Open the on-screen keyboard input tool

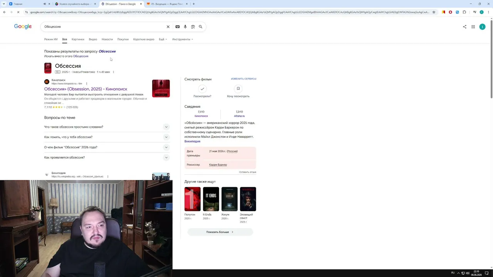point(178,27)
